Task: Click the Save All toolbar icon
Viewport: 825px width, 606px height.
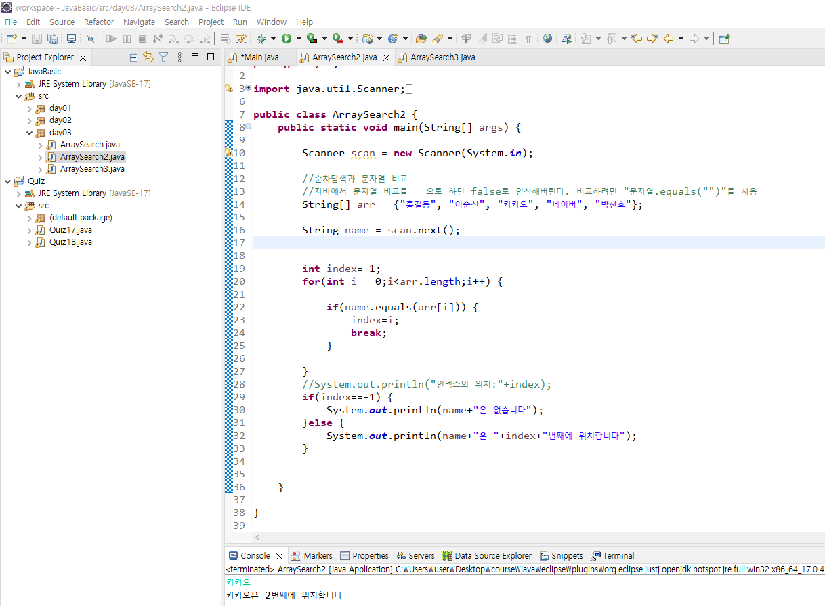Action: tap(52, 39)
